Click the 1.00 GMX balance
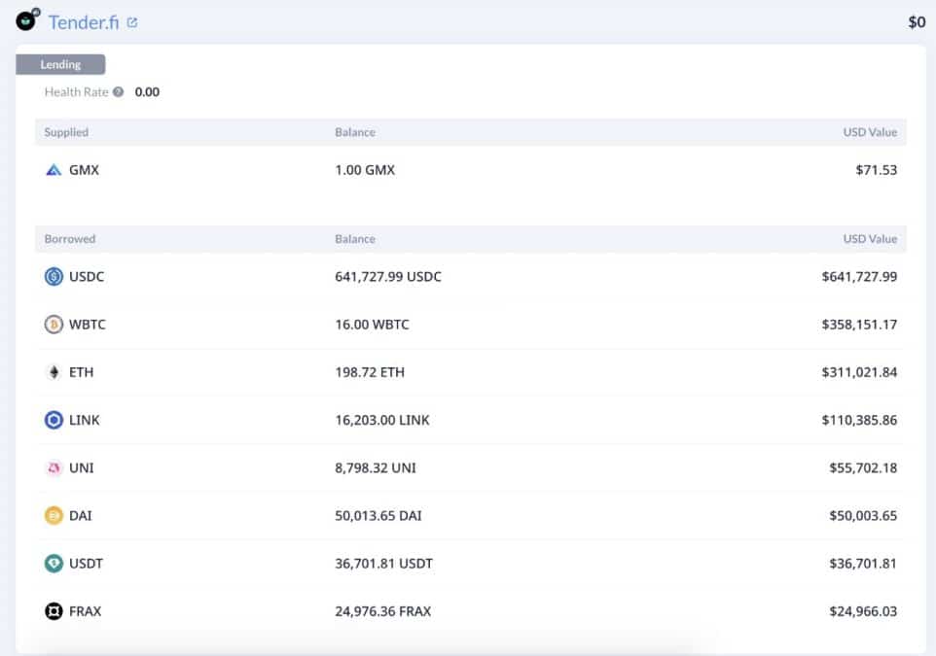Image resolution: width=936 pixels, height=656 pixels. tap(365, 170)
